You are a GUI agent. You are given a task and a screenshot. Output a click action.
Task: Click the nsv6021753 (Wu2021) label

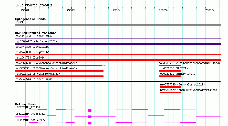[x=173, y=68]
